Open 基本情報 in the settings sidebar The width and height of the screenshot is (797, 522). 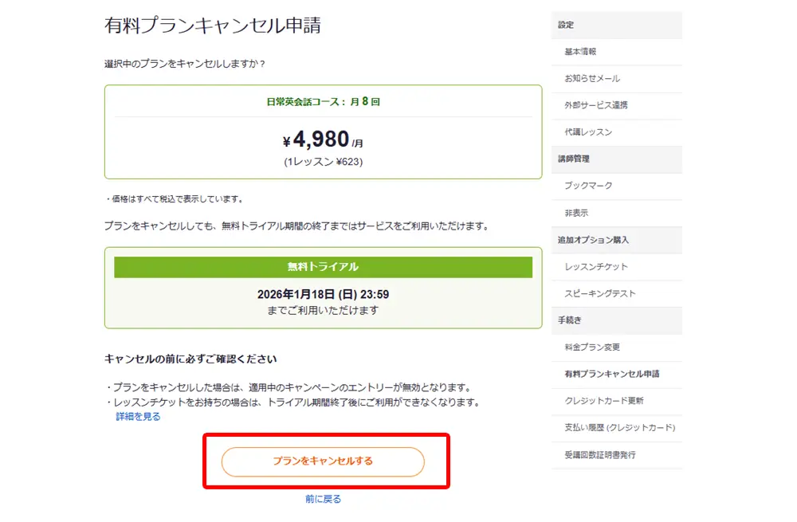tap(580, 52)
